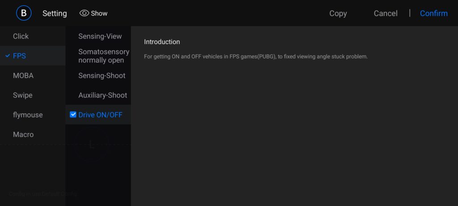Click the dimmed L joystick circle
This screenshot has height=206, width=458.
[92, 144]
